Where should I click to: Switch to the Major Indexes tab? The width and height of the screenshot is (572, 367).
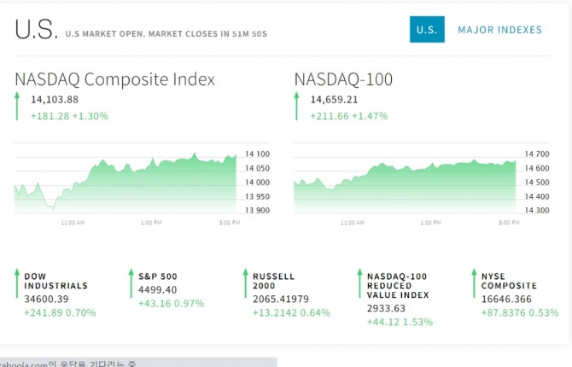point(499,30)
